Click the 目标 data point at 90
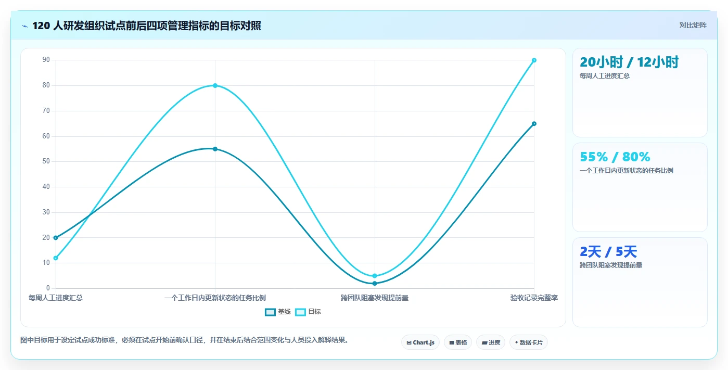Viewport: 728px width, 370px height. click(x=534, y=60)
